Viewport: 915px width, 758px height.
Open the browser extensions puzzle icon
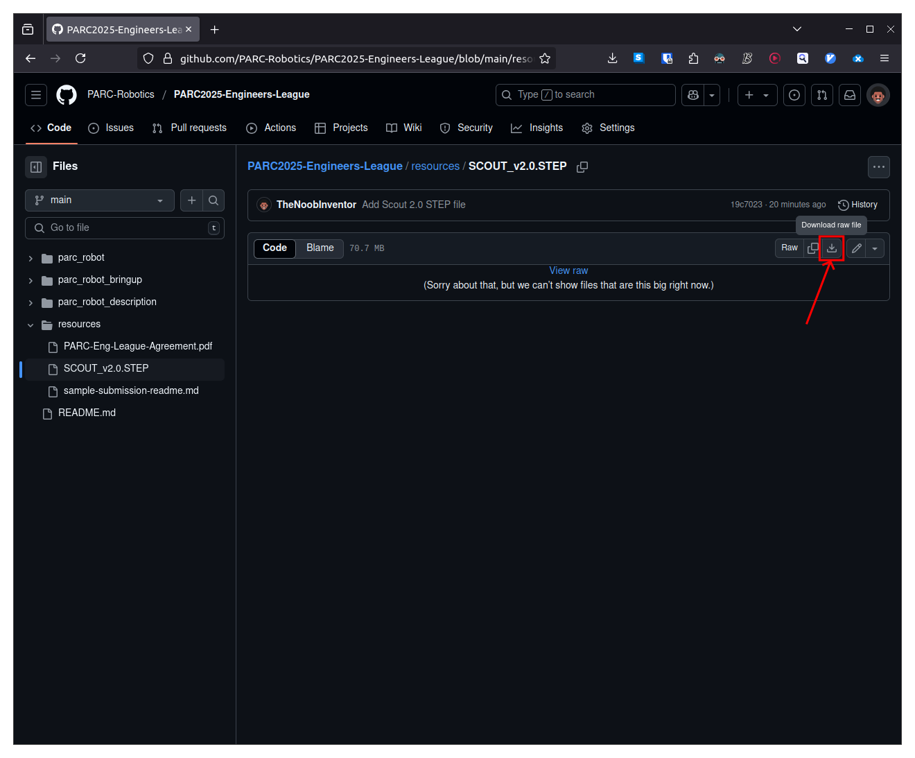693,58
